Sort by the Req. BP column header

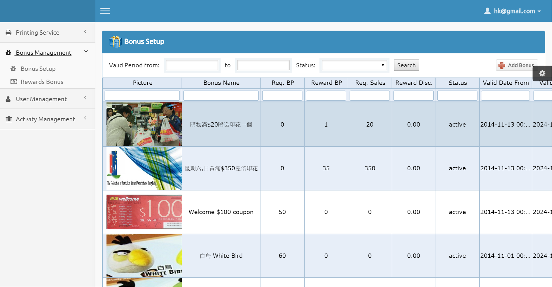pos(282,83)
